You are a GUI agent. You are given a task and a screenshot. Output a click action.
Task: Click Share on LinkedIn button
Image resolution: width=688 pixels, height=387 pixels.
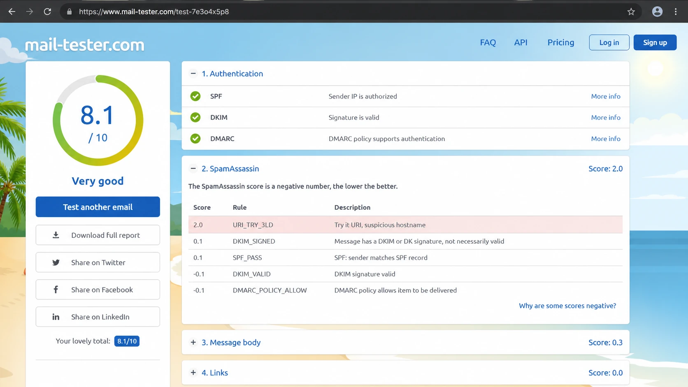98,317
